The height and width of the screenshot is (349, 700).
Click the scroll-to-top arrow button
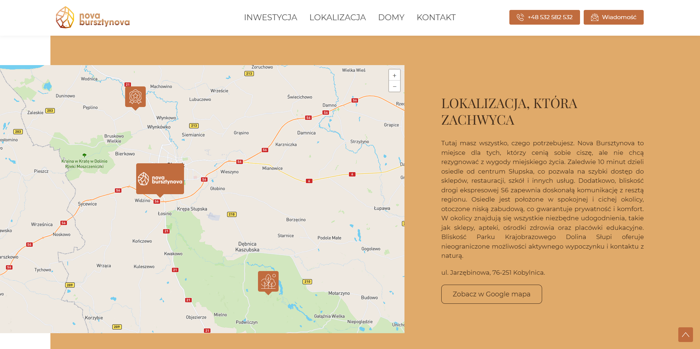tap(685, 335)
